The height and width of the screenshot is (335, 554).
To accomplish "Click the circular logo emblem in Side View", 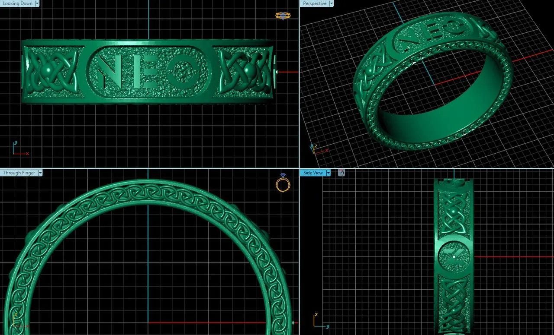I will click(x=453, y=256).
